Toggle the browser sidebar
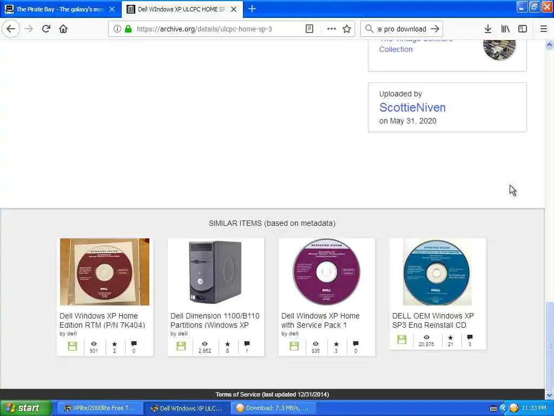Screen dimensions: 554x416 [523, 29]
